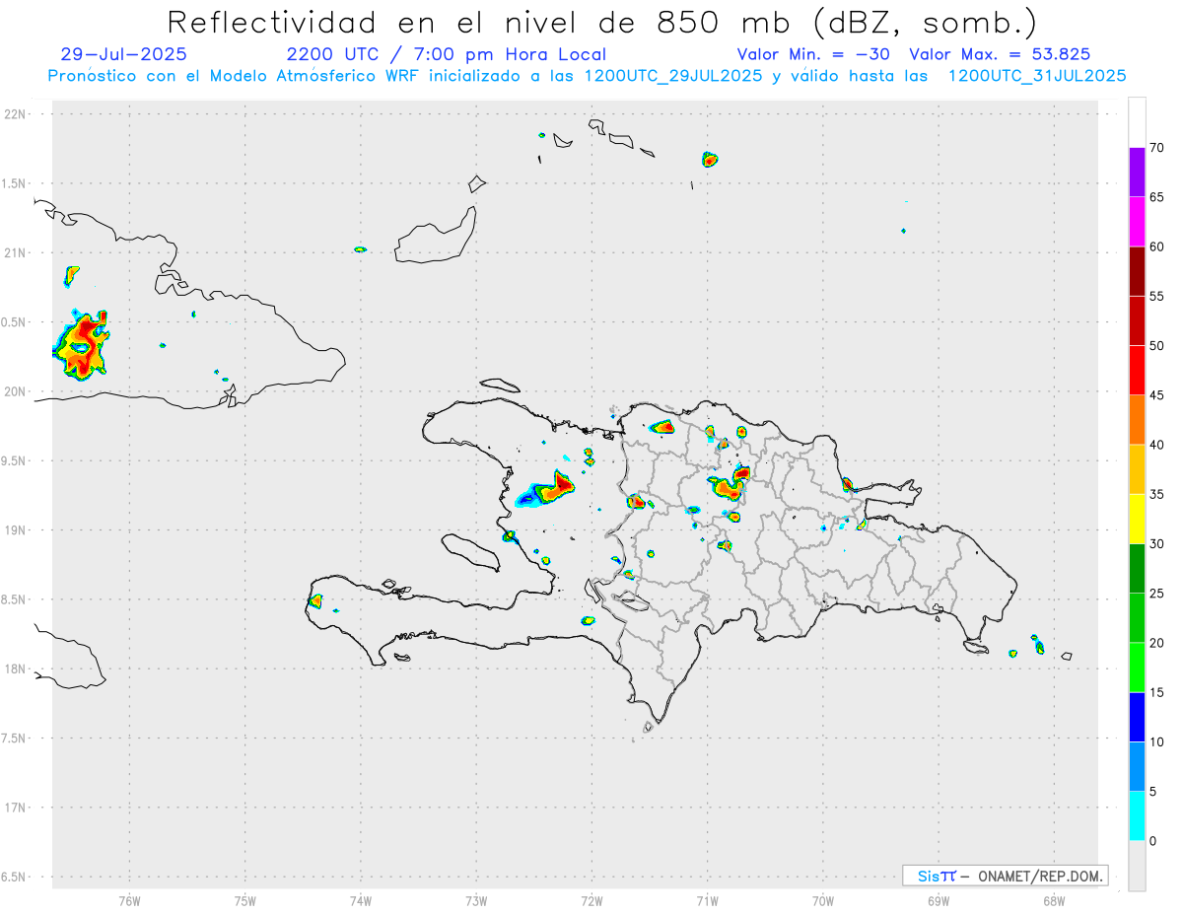Click the colorbar label '55'

pos(1157,296)
